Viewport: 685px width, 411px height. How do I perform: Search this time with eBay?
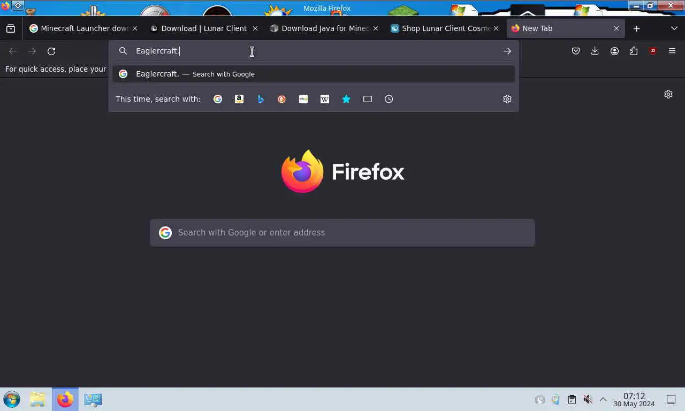(303, 99)
